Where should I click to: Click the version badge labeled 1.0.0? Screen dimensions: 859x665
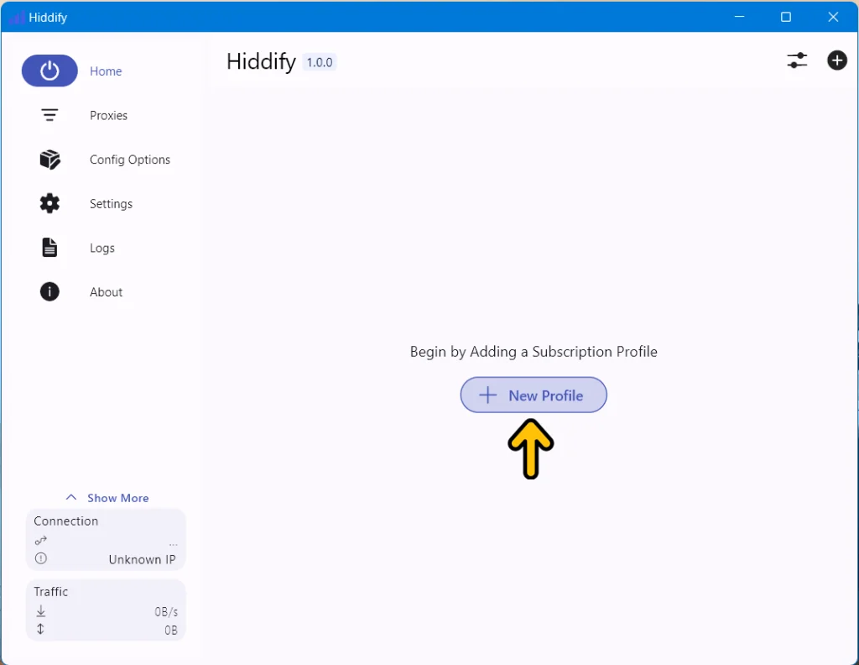(x=319, y=62)
